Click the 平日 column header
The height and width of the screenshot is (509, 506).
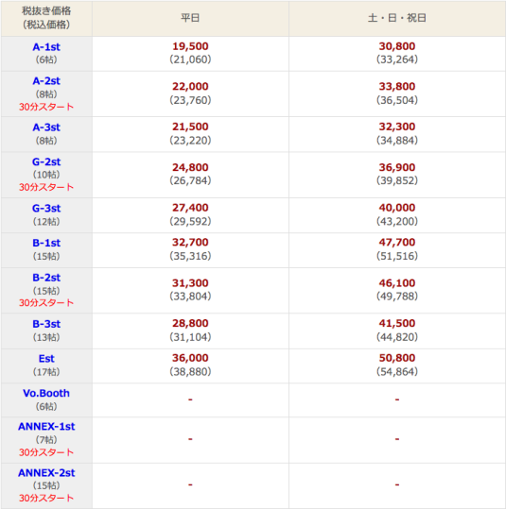[190, 18]
